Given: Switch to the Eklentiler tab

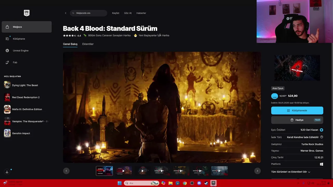Looking at the screenshot, I should coord(88,44).
